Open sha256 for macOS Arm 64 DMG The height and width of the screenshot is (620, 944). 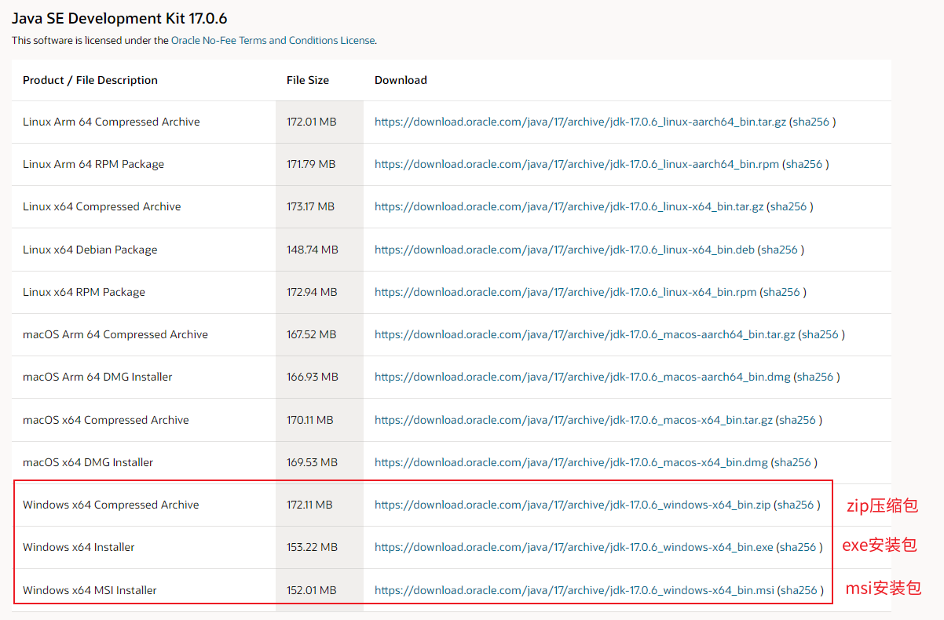click(815, 377)
